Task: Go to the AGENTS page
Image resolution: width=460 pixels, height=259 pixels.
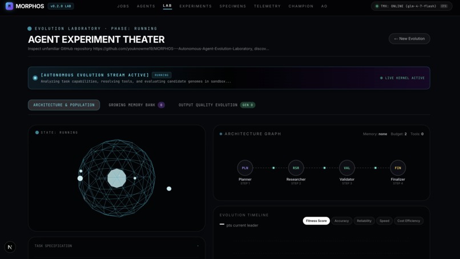Action: click(x=146, y=6)
